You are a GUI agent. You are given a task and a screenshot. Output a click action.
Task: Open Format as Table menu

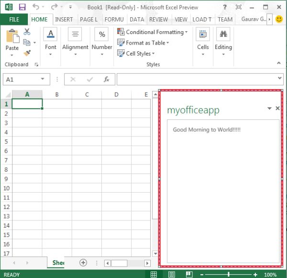coord(143,43)
